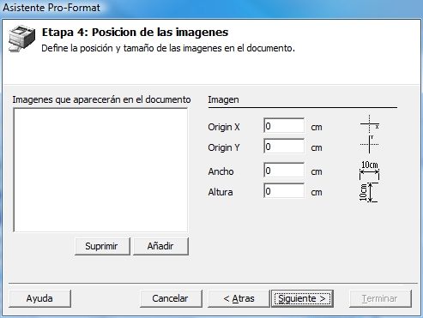Click the X origin crosshair diagram icon
The height and width of the screenshot is (318, 423).
tap(370, 124)
